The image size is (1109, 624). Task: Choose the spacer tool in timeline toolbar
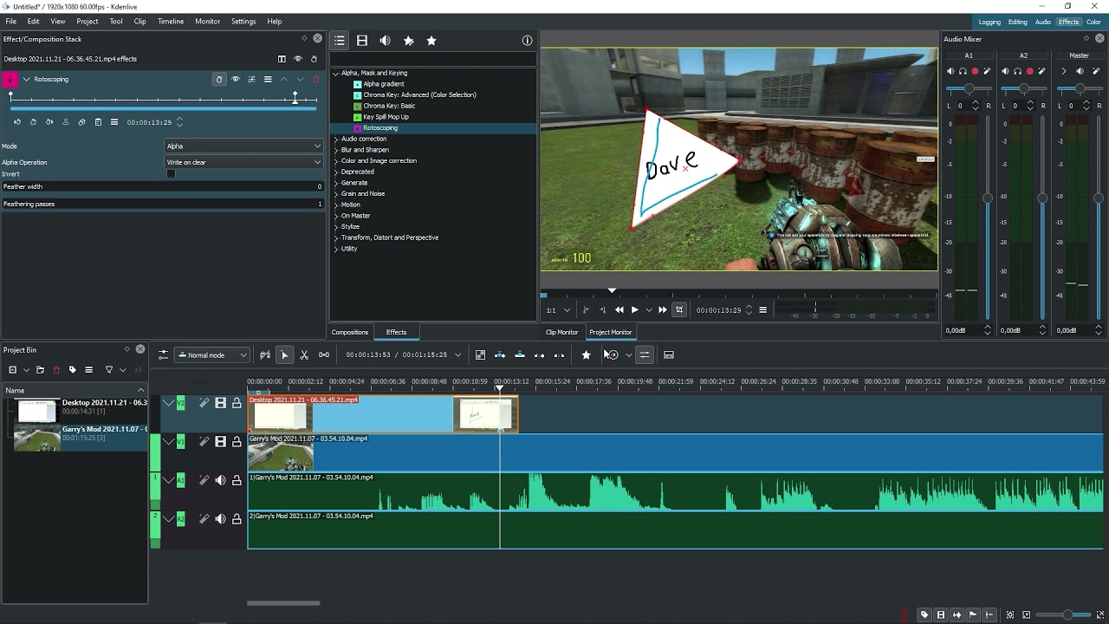pos(324,354)
